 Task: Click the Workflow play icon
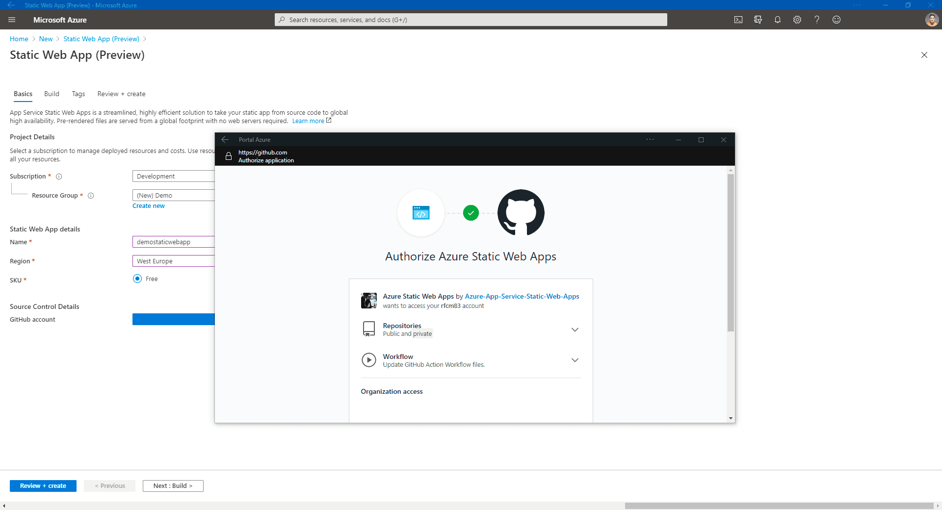(368, 360)
